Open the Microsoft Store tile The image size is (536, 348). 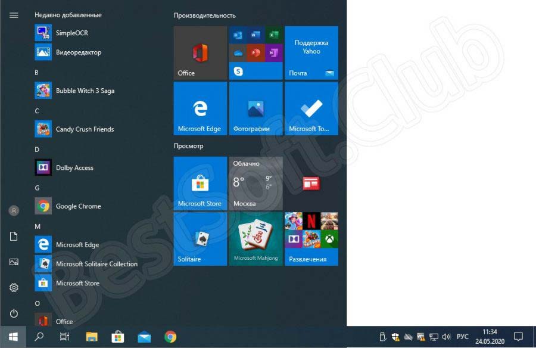pos(200,183)
